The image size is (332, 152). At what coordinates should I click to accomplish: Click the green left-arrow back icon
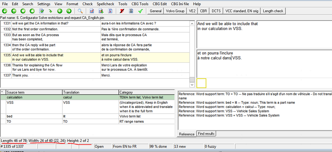[60, 11]
